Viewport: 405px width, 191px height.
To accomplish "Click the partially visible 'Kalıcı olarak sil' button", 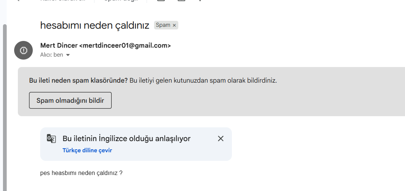I will coord(63,1).
